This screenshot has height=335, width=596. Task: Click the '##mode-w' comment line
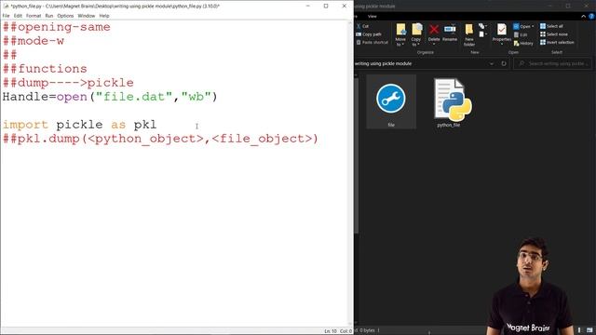pos(34,41)
